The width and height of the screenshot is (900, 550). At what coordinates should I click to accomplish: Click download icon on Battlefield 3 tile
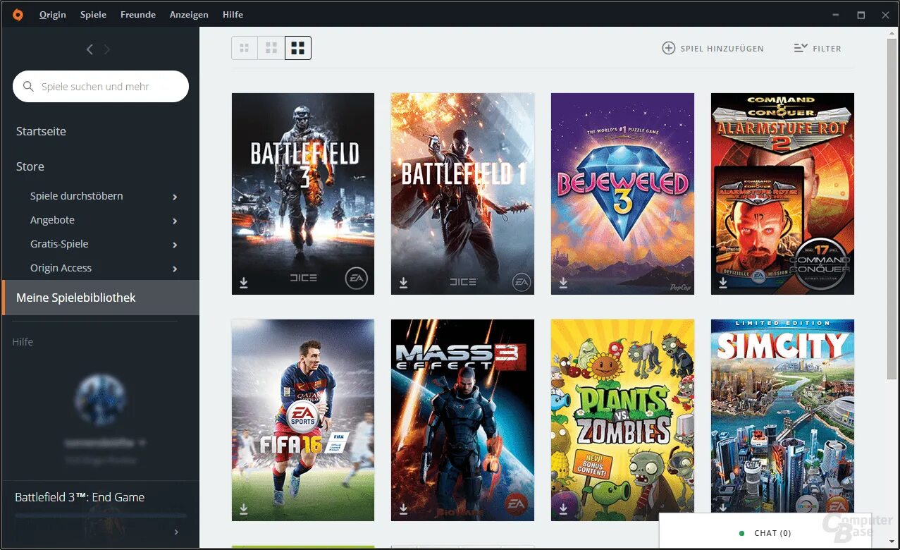point(244,283)
